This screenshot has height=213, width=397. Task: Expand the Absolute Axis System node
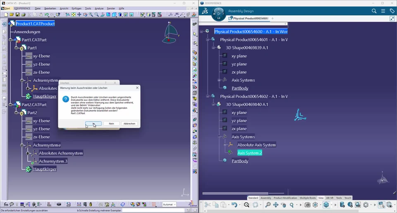tap(225, 145)
